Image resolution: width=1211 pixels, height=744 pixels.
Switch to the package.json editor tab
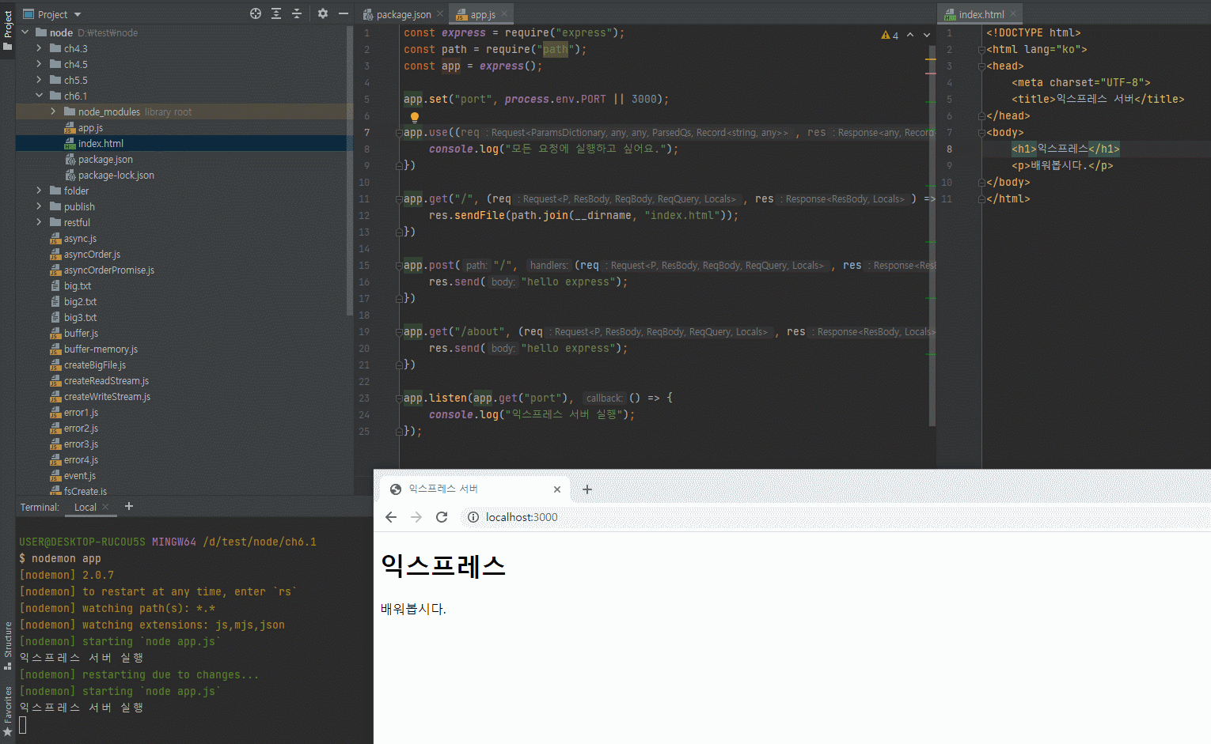(x=402, y=14)
